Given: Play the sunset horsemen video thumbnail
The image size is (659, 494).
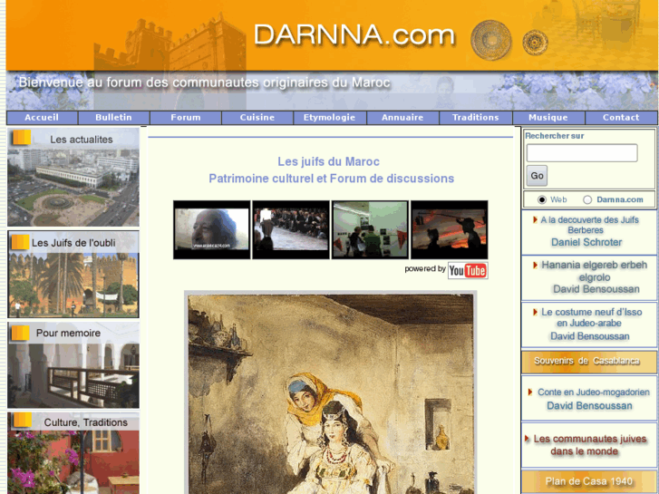Looking at the screenshot, I should click(x=450, y=229).
